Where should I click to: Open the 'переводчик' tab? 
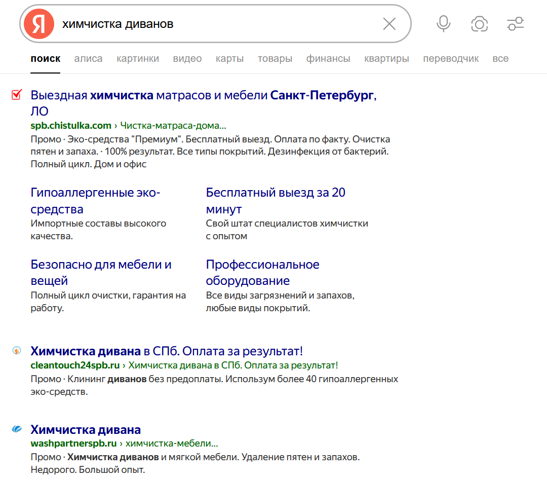(x=451, y=58)
